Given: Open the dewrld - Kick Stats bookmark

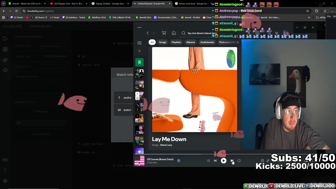Looking at the screenshot, I should [x=268, y=18].
